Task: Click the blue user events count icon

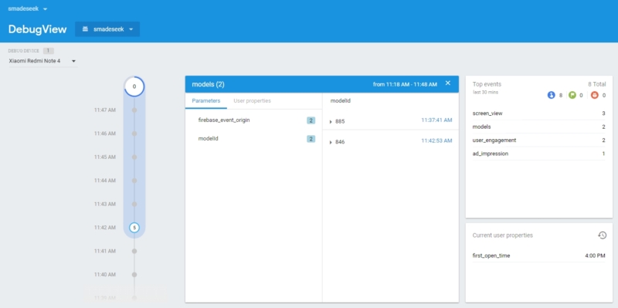Action: (551, 95)
